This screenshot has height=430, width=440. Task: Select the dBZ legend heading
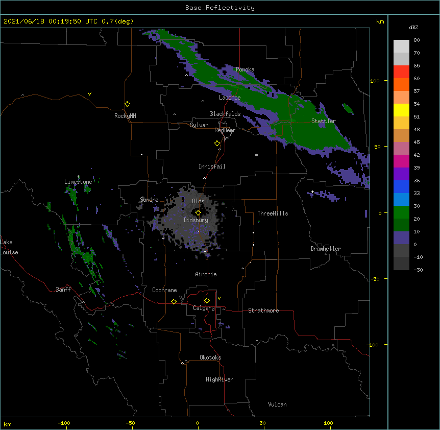tap(413, 28)
